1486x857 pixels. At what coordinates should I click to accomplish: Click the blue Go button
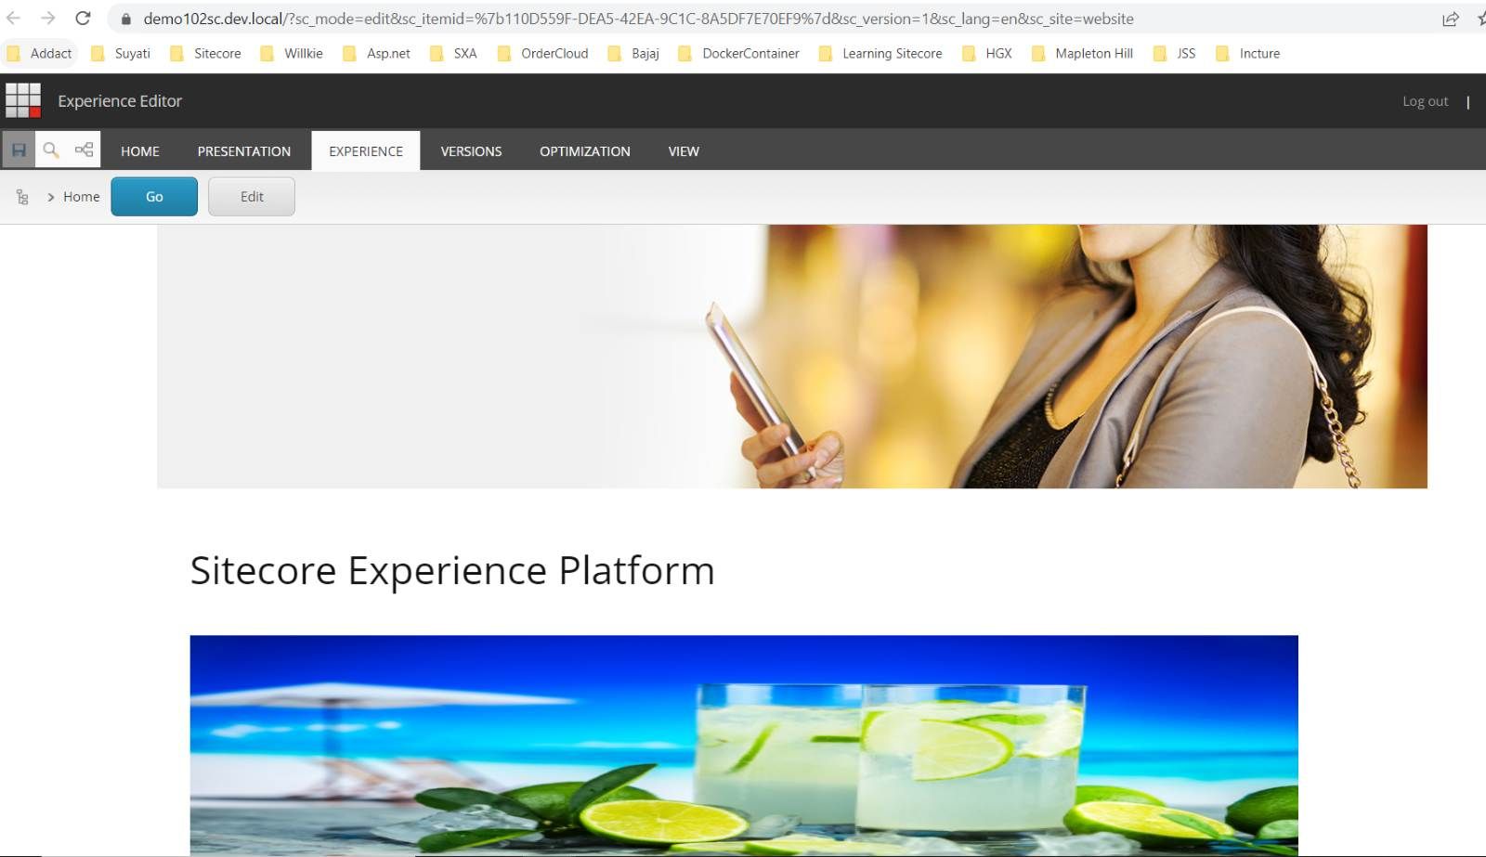(154, 197)
